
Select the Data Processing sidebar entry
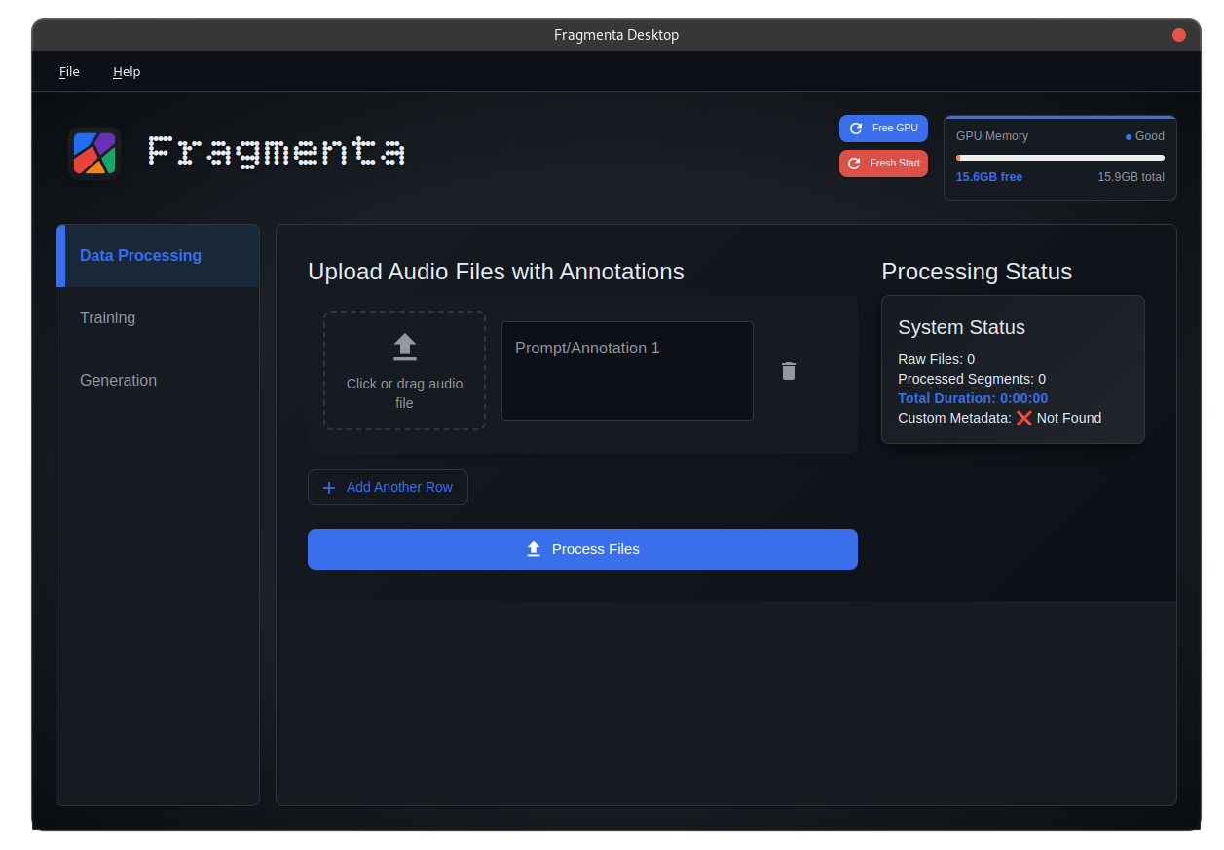[x=140, y=255]
